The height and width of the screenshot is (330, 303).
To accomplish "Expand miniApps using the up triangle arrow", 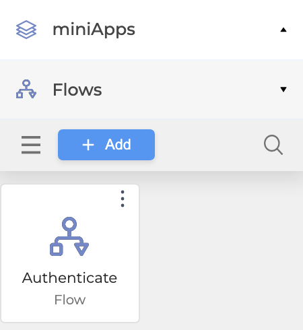I will coord(283,30).
